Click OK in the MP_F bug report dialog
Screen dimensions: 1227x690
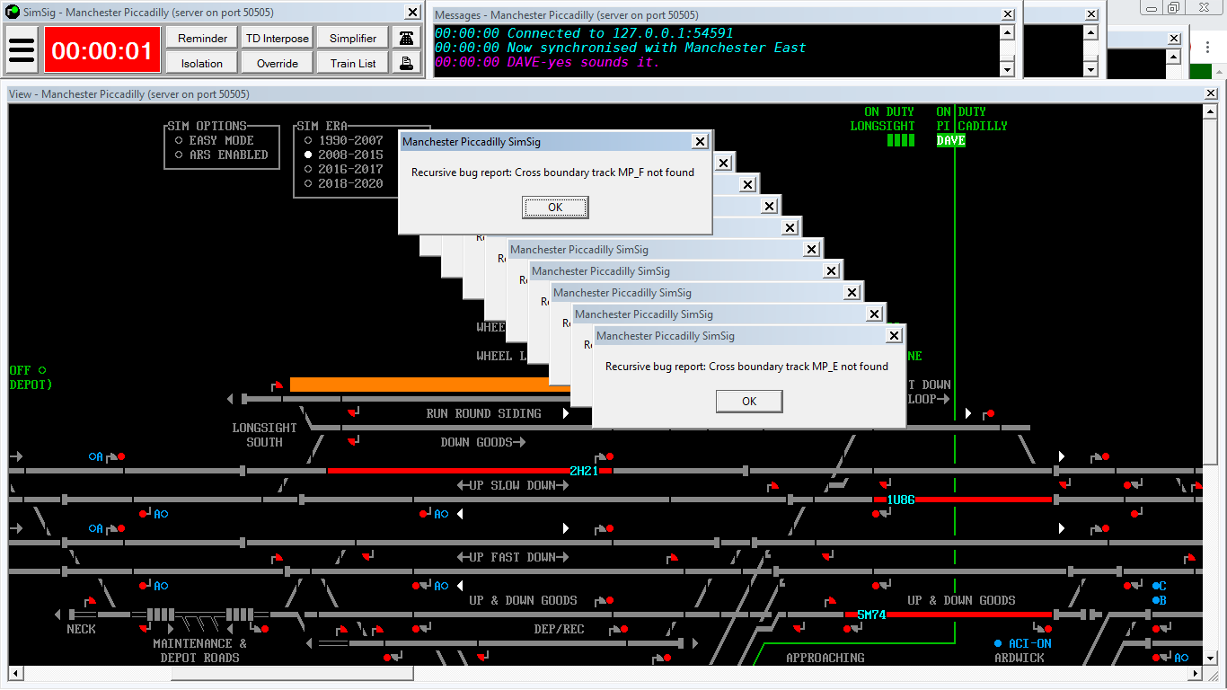[555, 208]
